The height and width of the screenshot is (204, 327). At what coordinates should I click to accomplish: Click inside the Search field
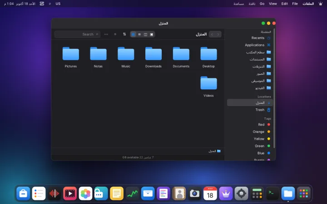click(77, 34)
